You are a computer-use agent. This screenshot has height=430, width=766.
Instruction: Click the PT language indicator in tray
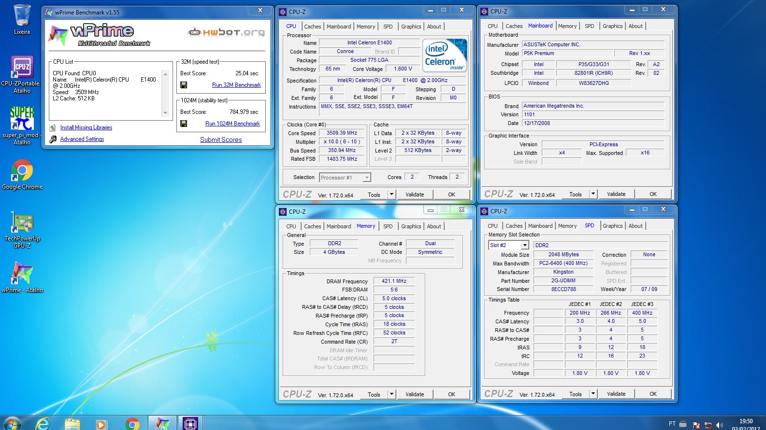point(672,424)
